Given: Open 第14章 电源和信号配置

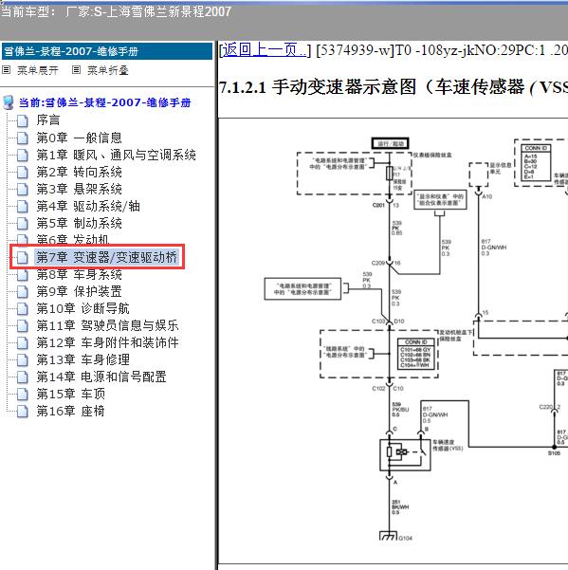Looking at the screenshot, I should pyautogui.click(x=101, y=377).
